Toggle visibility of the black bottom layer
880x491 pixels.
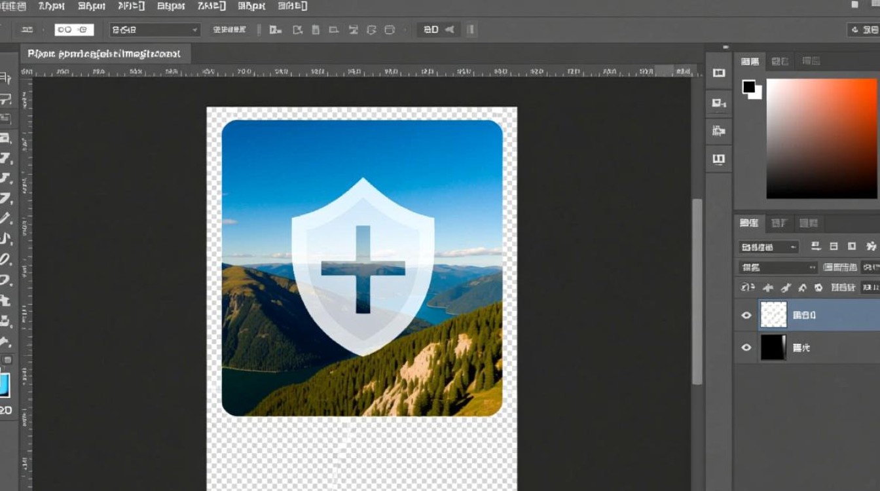coord(746,348)
